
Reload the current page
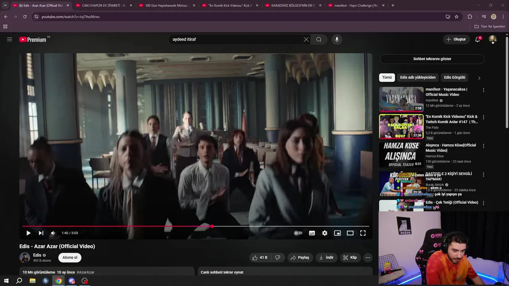tap(25, 17)
